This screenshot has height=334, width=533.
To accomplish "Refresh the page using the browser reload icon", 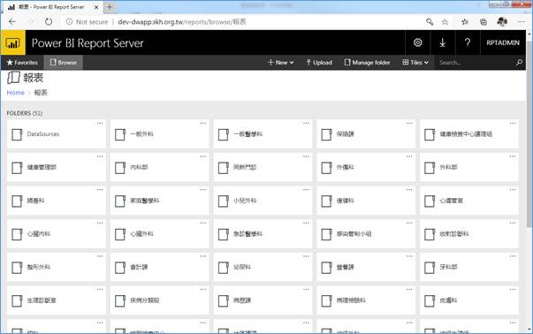I will [x=49, y=22].
